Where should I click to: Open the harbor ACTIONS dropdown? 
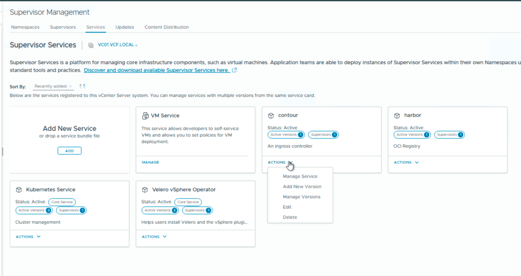tap(406, 162)
